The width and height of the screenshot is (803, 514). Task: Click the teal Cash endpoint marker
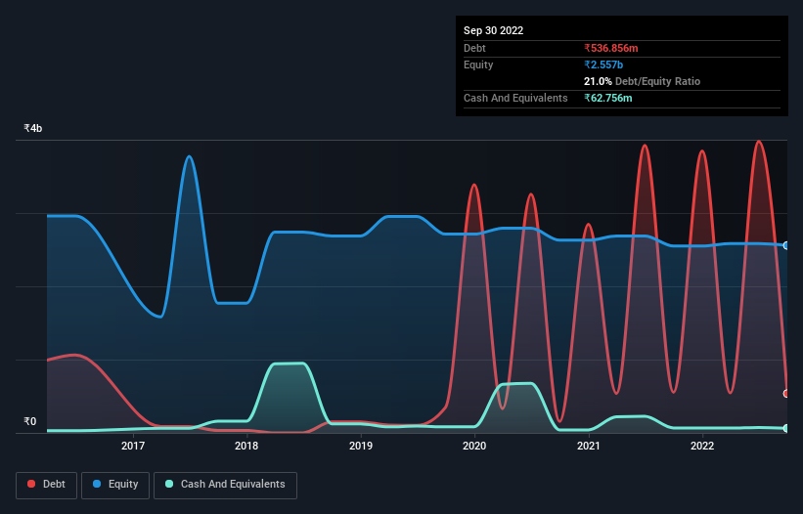click(786, 428)
